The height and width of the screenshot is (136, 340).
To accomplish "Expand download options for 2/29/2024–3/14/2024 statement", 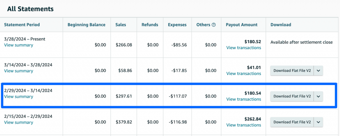I will point(318,96).
